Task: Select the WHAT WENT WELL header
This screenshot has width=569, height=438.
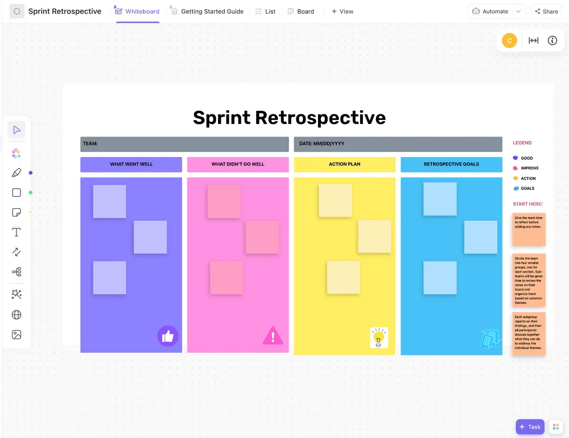Action: (131, 164)
